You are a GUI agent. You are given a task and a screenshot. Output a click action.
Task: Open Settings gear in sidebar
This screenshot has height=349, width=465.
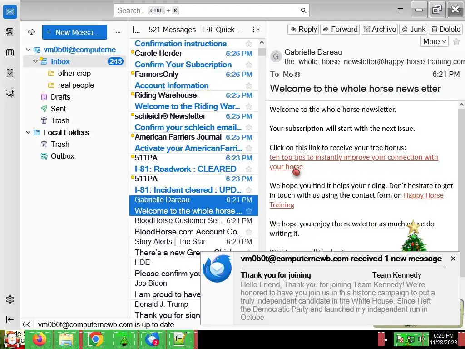click(x=10, y=299)
